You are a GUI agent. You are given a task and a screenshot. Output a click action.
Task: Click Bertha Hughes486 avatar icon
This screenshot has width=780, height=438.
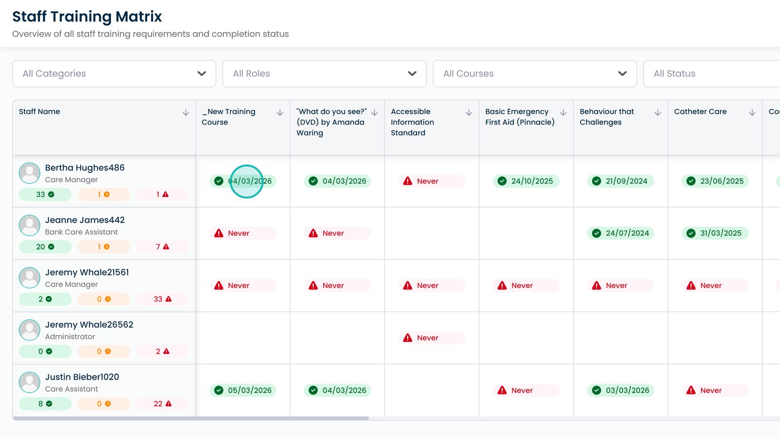point(30,173)
